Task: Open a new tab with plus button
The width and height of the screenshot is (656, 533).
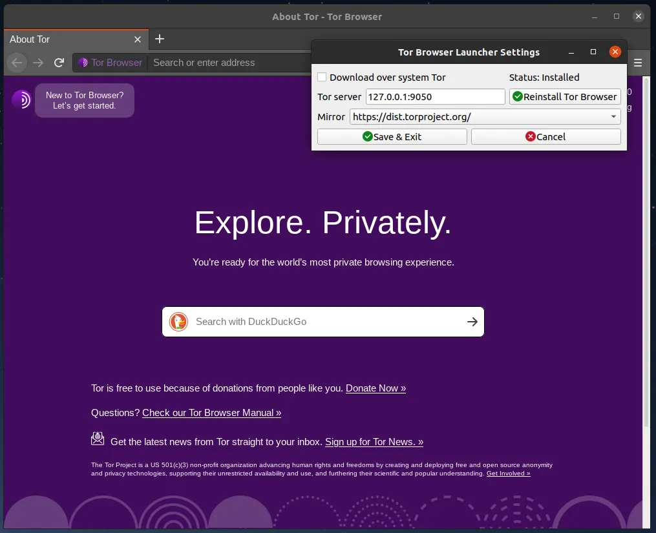Action: 160,39
